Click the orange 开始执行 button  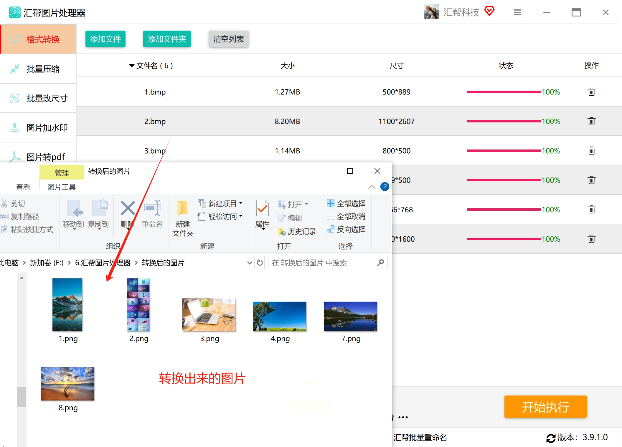click(545, 407)
